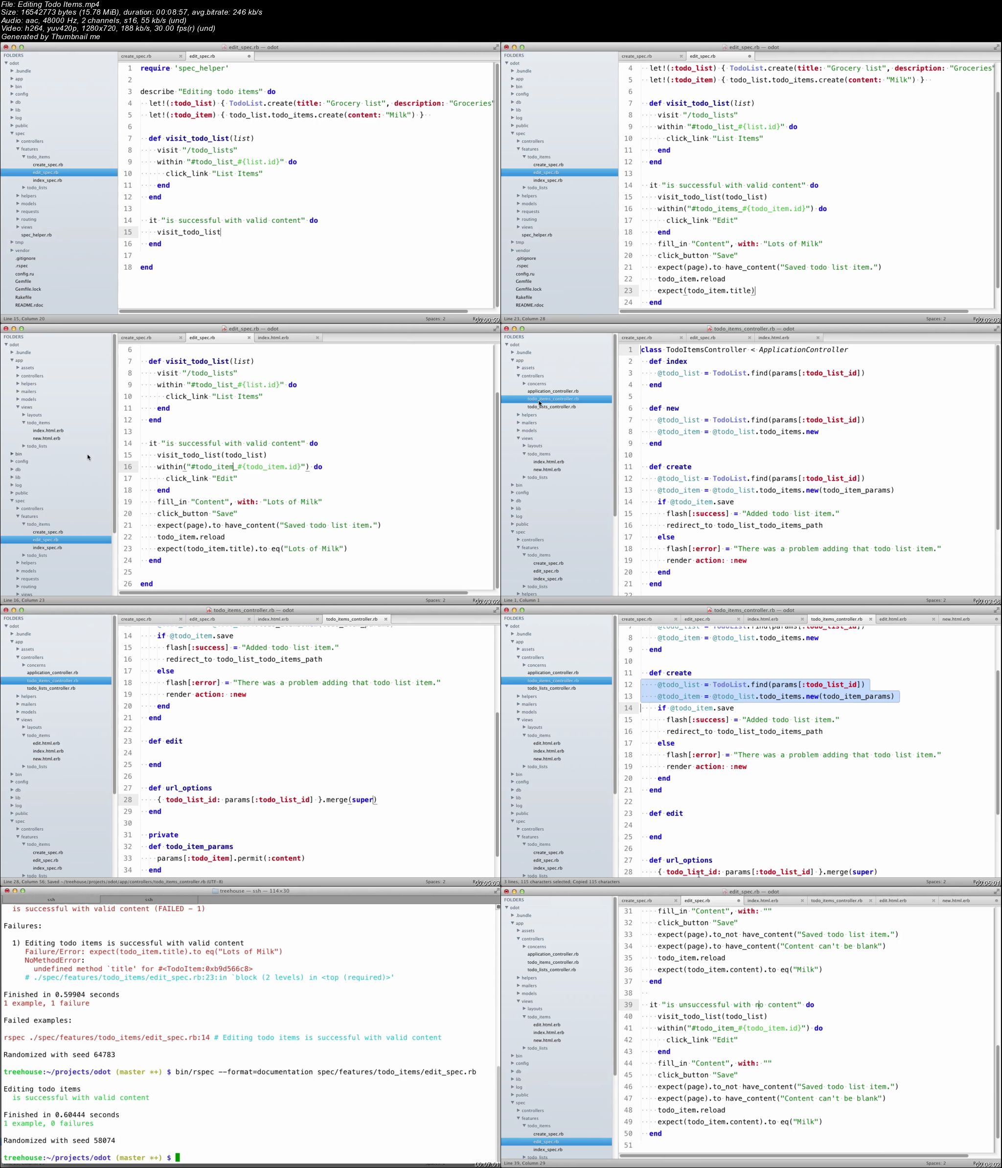
Task: Open edit.html.erb in the 00:06:01 sidebar
Action: [547, 743]
